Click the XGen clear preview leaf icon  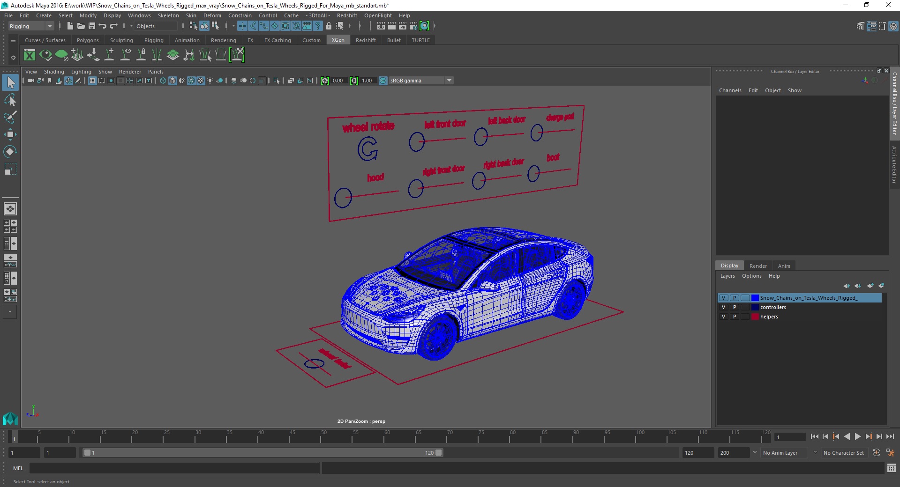point(61,55)
